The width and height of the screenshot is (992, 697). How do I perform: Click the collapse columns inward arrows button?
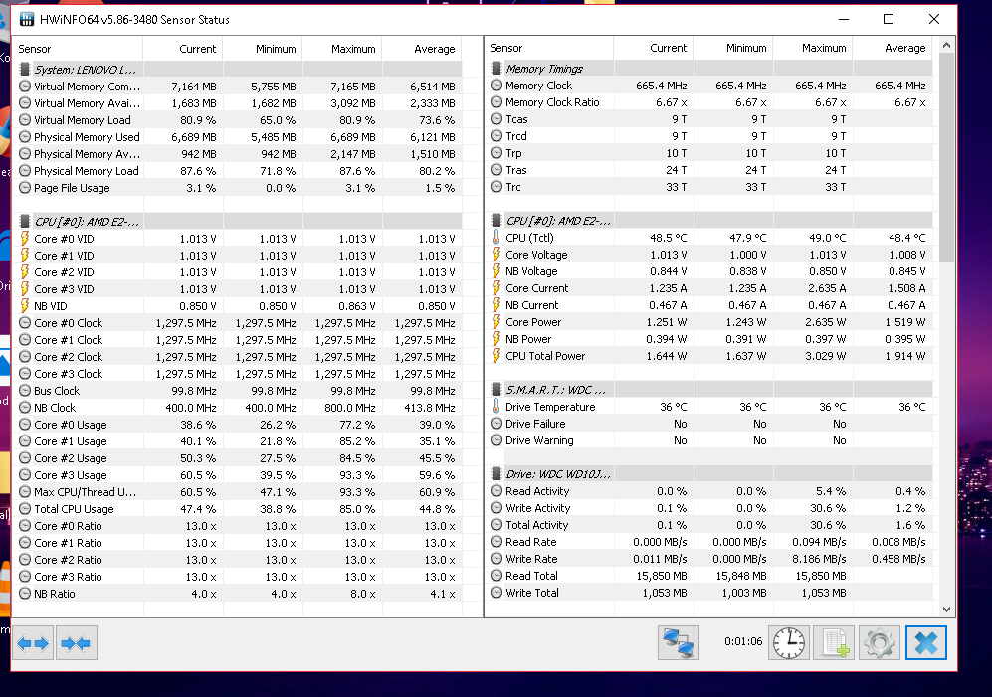pos(76,643)
